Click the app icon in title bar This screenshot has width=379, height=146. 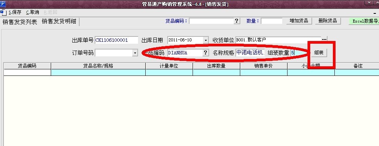click(x=3, y=4)
